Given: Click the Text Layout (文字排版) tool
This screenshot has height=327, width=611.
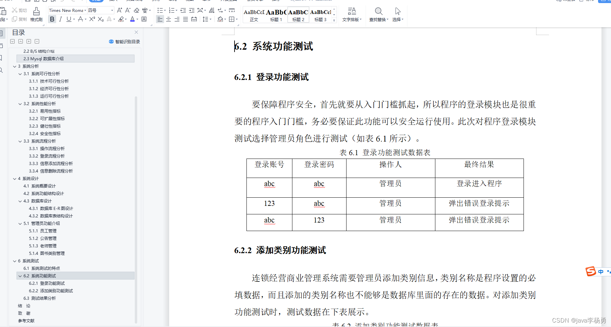Looking at the screenshot, I should point(352,15).
